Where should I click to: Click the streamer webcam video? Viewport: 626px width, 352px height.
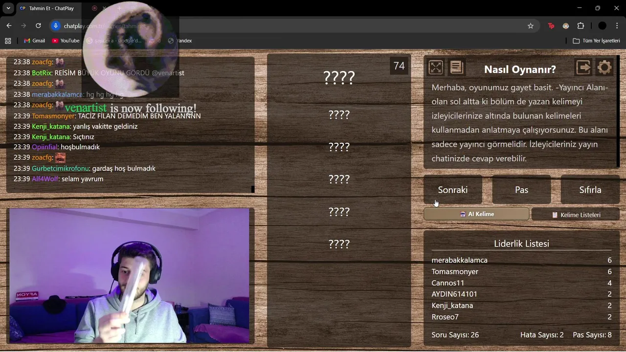click(x=129, y=276)
